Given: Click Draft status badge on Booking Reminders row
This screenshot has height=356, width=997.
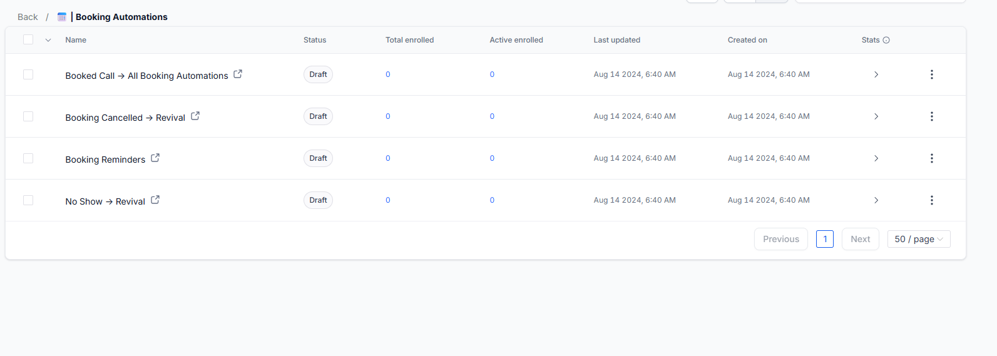Looking at the screenshot, I should [x=318, y=158].
